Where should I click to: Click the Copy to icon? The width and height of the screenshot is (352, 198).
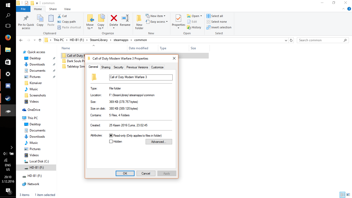tap(101, 18)
